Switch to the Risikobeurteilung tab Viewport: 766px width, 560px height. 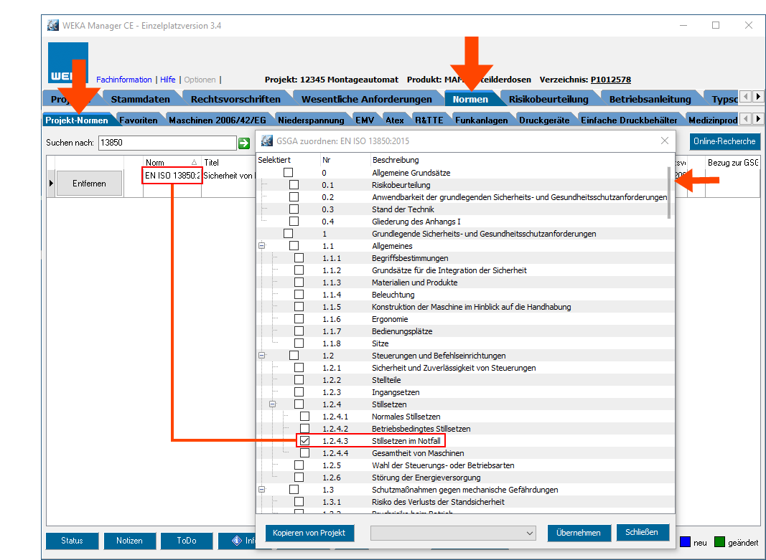pyautogui.click(x=548, y=99)
